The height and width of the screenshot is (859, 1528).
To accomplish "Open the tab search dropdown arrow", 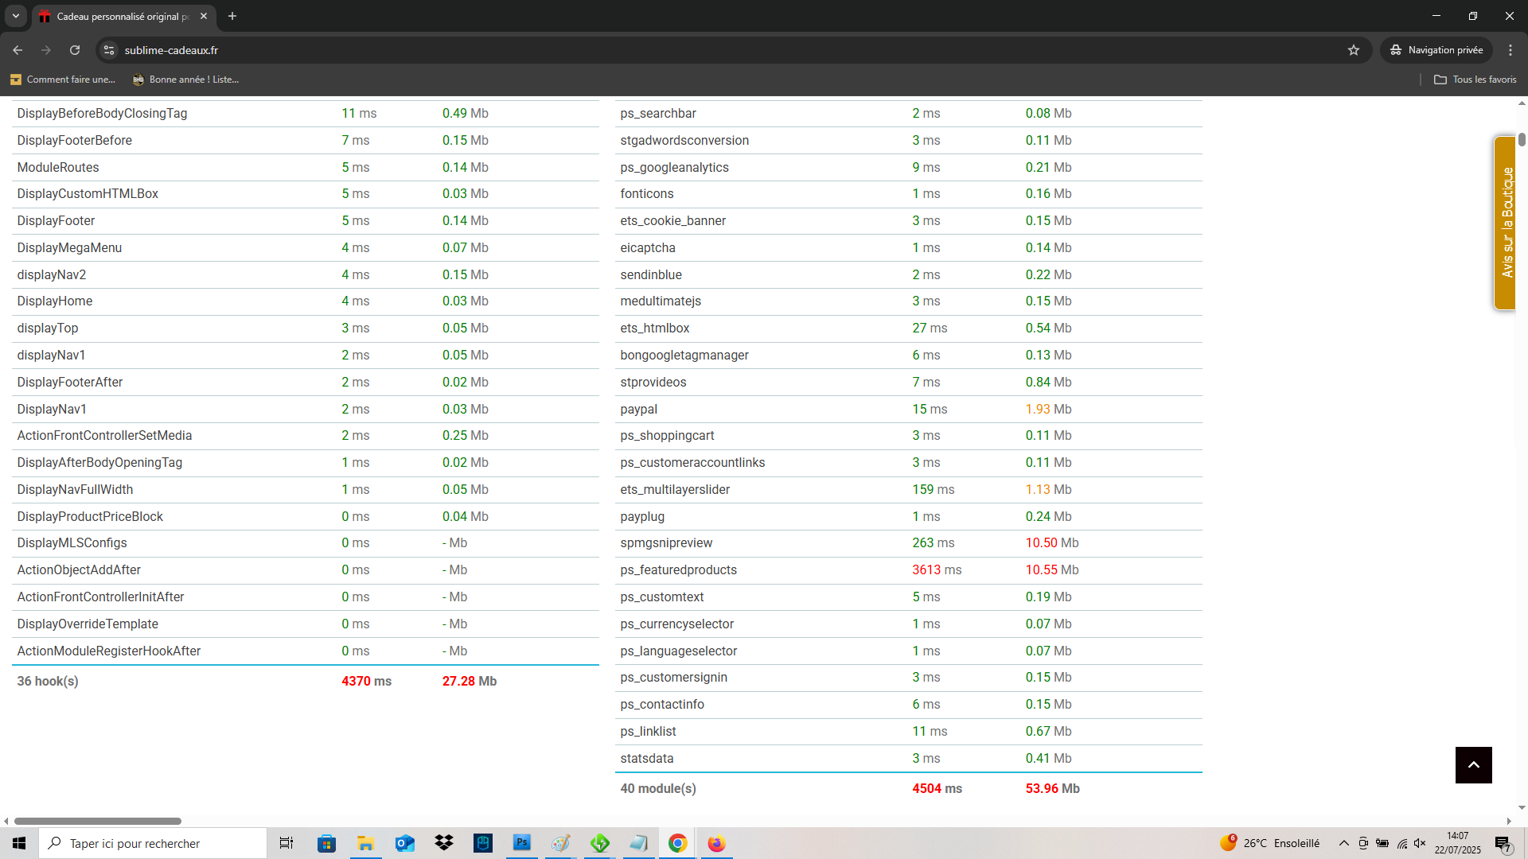I will (15, 16).
